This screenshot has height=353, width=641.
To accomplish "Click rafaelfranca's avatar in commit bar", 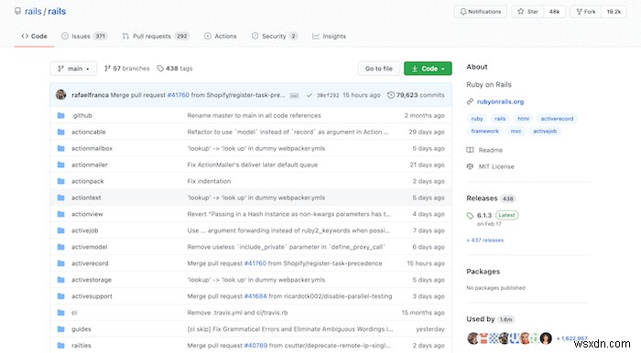I will pyautogui.click(x=61, y=95).
